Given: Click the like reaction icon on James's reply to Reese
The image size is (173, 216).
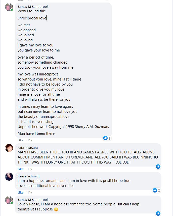Looking at the screenshot, I should pyautogui.click(x=158, y=213).
